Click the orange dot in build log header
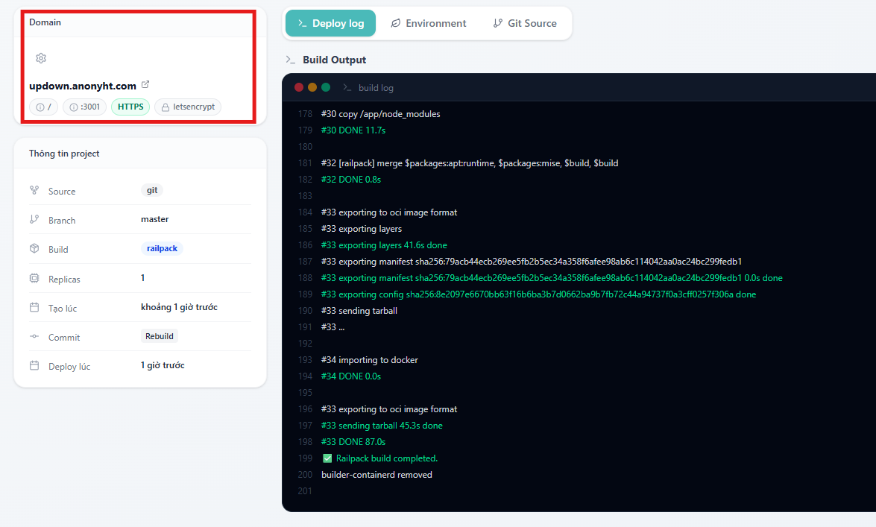Image resolution: width=876 pixels, height=527 pixels. [x=312, y=87]
